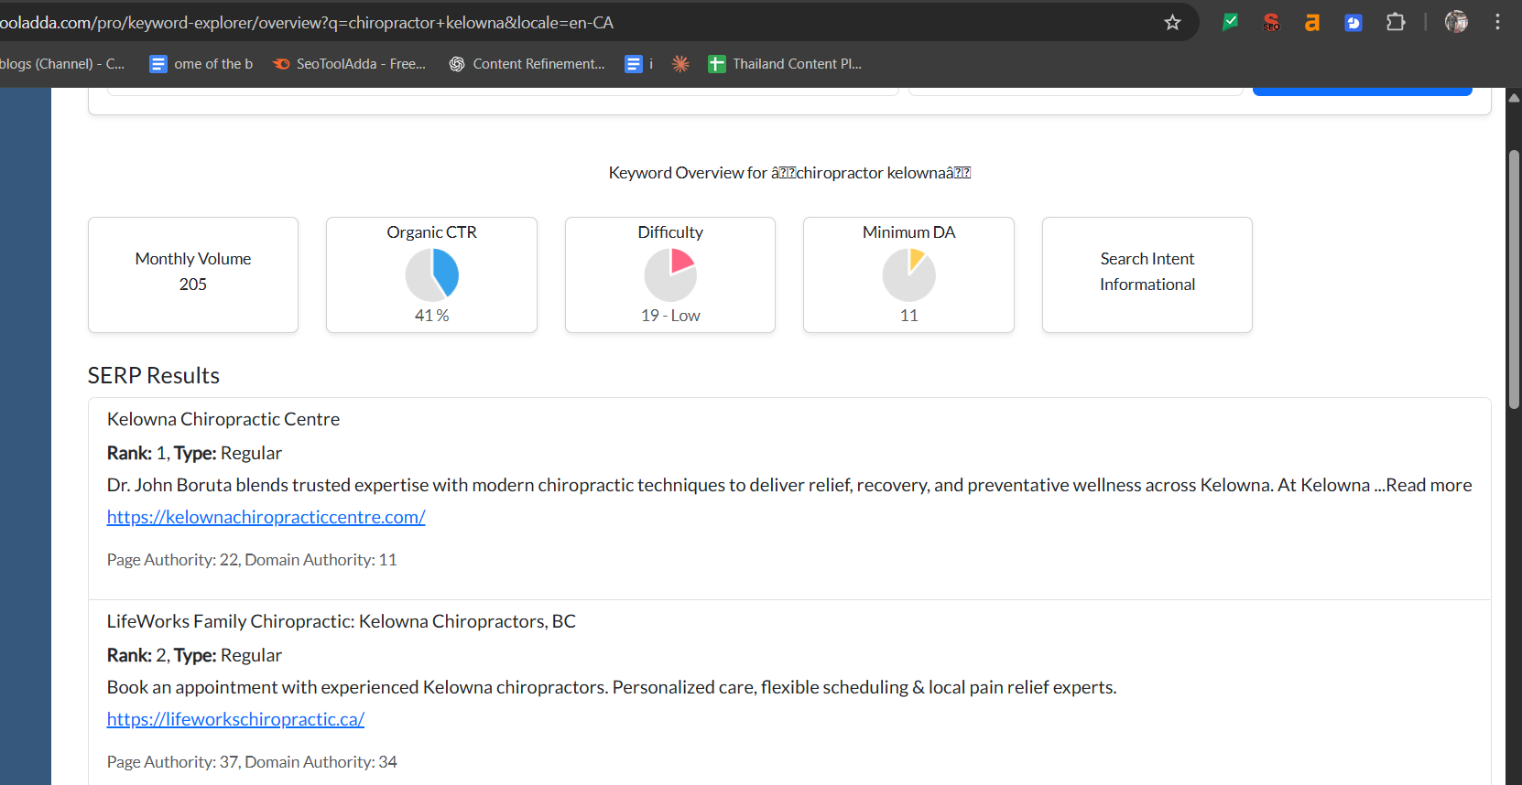Open the blue pie chart extension
1522x785 pixels.
1353,23
